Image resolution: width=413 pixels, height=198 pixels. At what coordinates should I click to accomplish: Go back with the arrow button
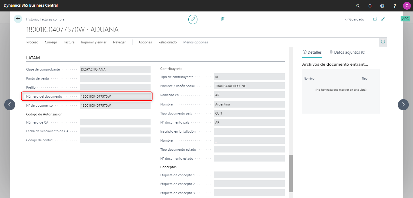coord(18,19)
